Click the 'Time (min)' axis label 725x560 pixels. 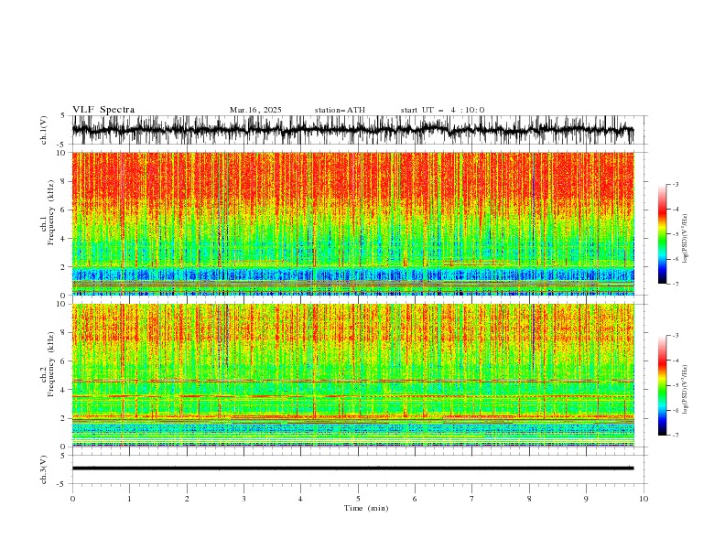pyautogui.click(x=366, y=508)
